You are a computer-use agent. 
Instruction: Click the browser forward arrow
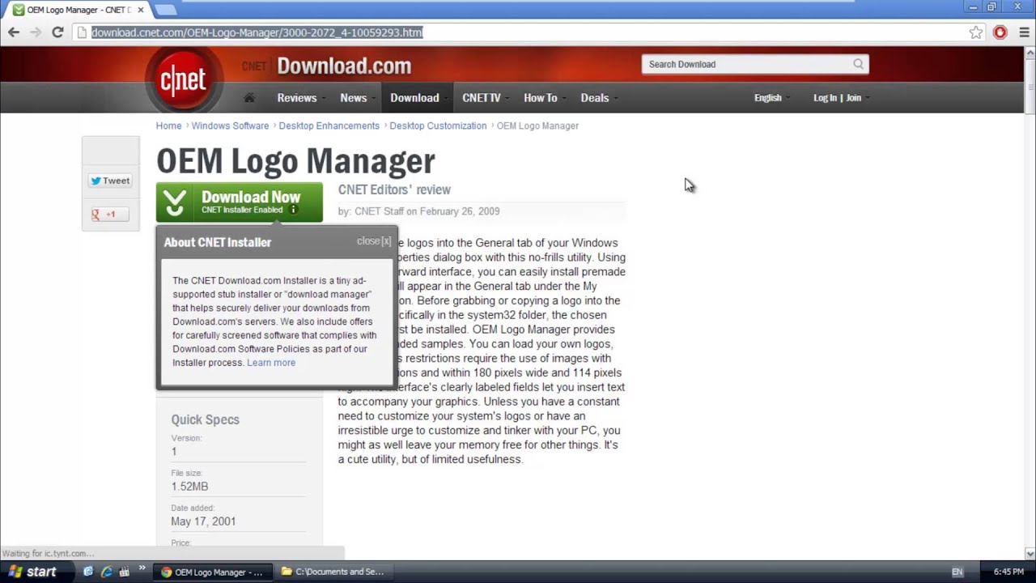pyautogui.click(x=36, y=32)
